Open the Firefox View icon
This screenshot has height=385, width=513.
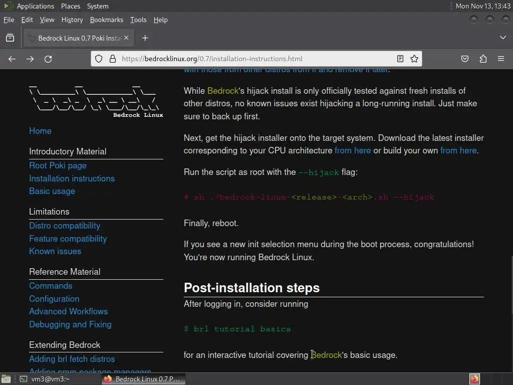click(10, 38)
